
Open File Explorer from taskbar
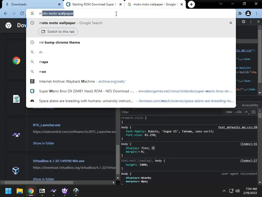pos(19,191)
